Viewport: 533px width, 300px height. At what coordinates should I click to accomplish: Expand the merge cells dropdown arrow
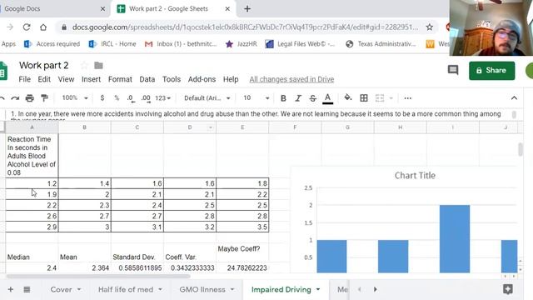pyautogui.click(x=391, y=98)
